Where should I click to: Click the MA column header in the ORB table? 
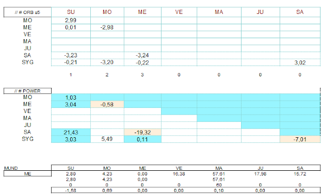click(219, 12)
